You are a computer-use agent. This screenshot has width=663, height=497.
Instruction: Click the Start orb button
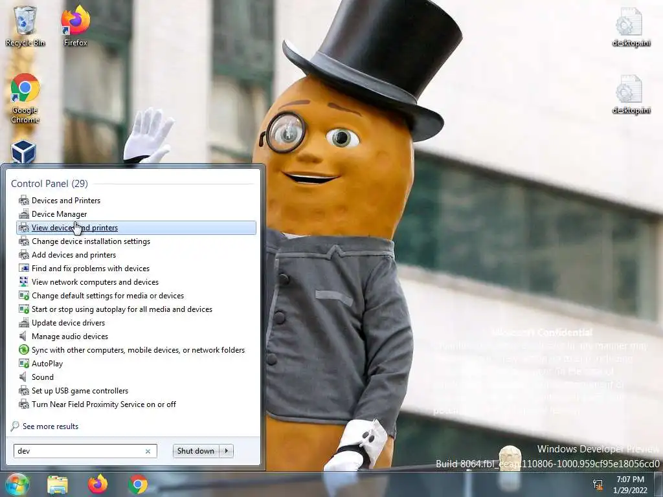click(16, 484)
